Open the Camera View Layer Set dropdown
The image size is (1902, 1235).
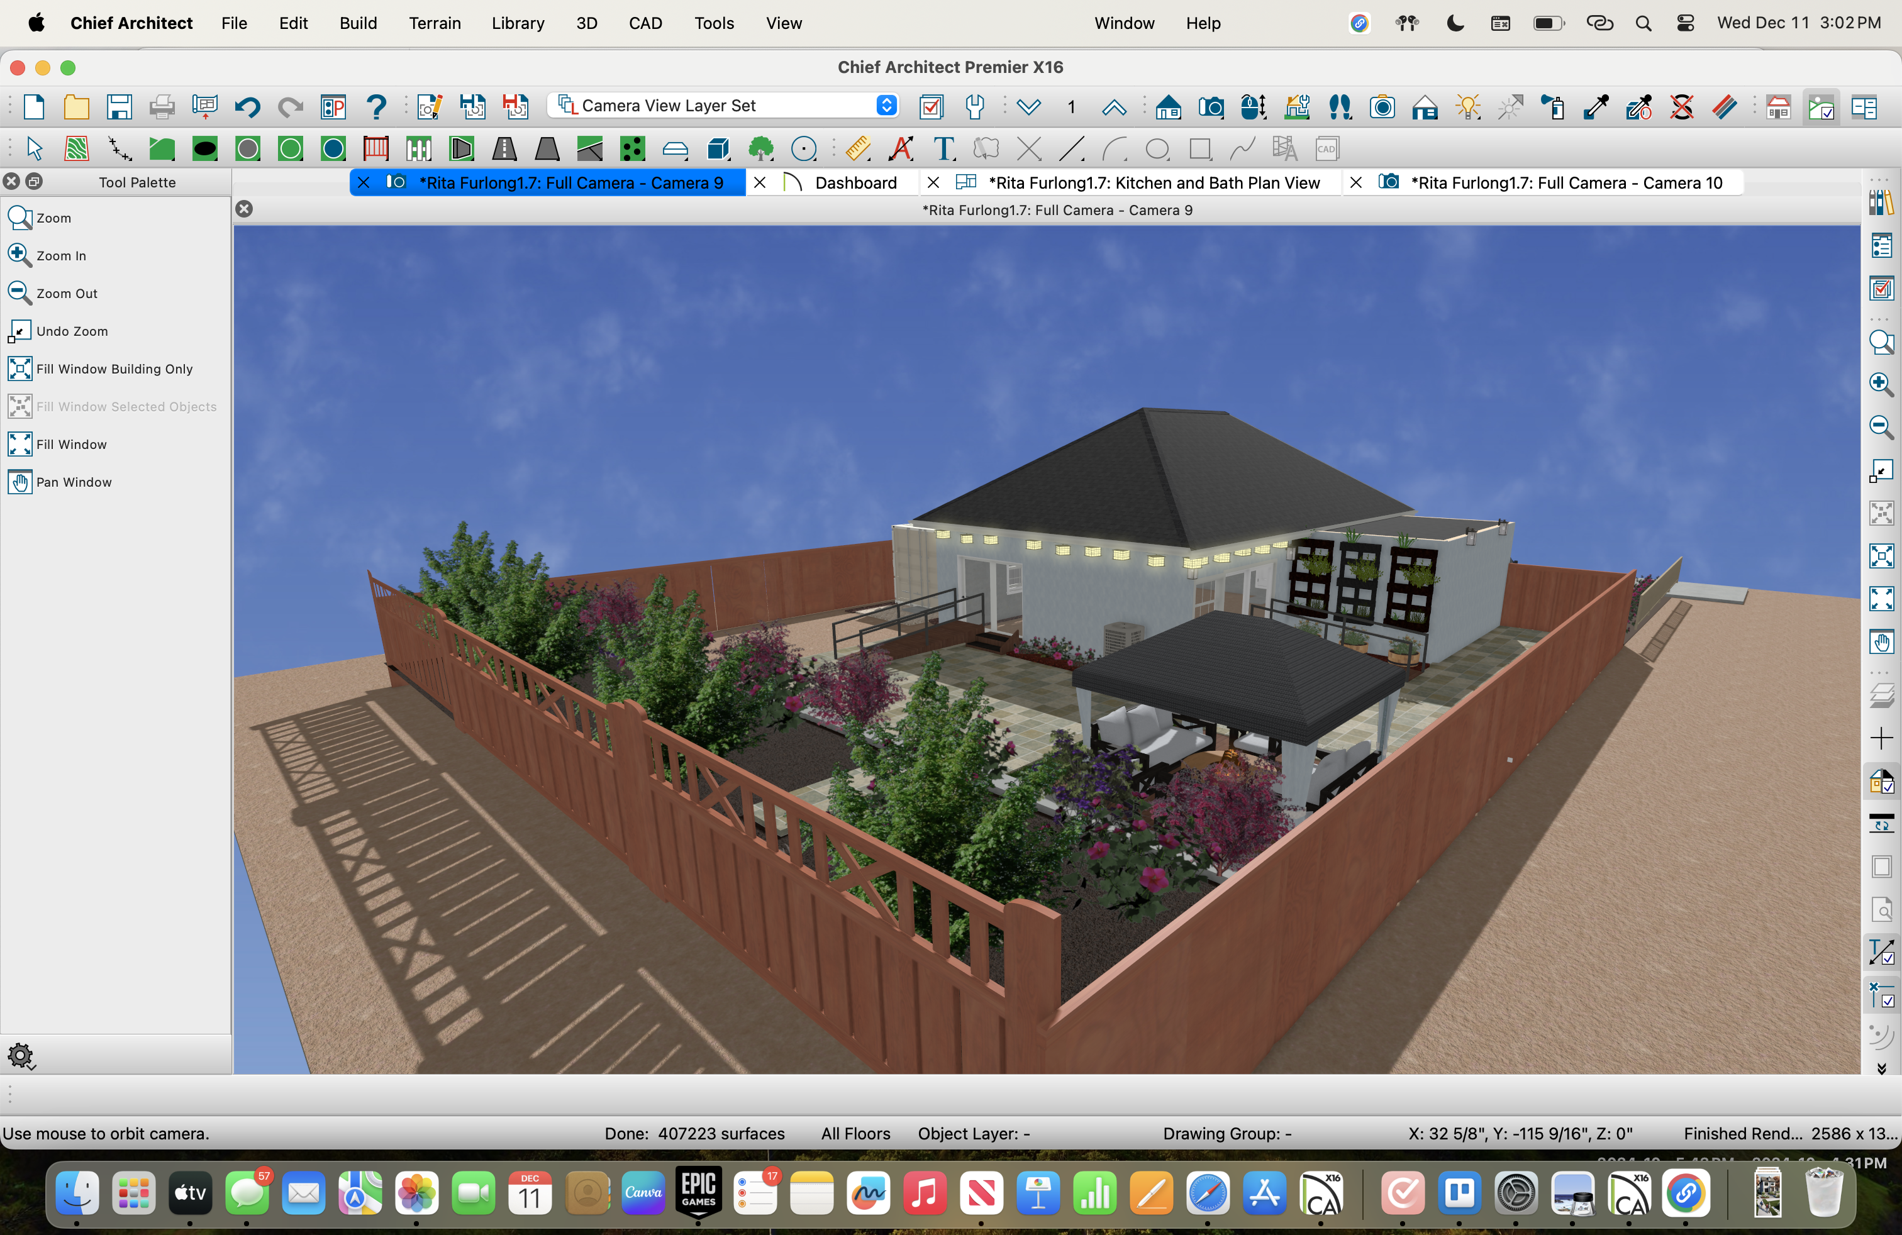pyautogui.click(x=723, y=106)
